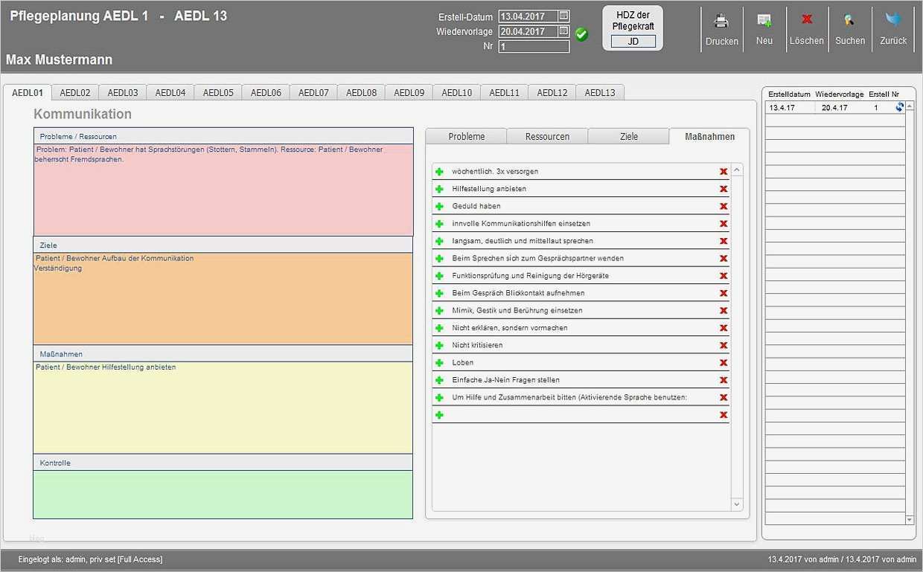Add 'Hilfestellung anbieten' using its green plus
The height and width of the screenshot is (572, 923).
pos(439,189)
